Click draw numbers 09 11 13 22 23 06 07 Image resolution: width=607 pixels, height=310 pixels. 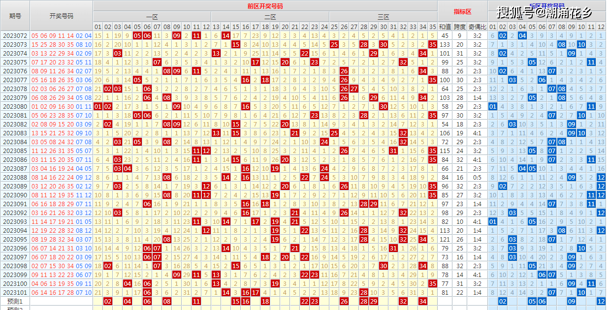click(62, 275)
